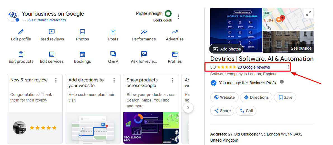The height and width of the screenshot is (145, 333).
Task: Open Edit services
Action: (x=52, y=57)
